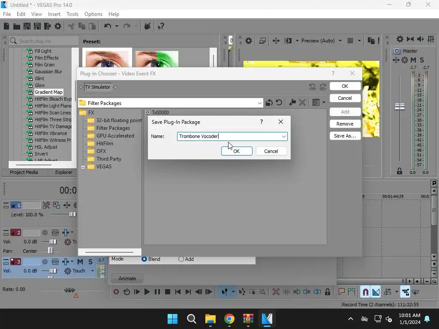The height and width of the screenshot is (329, 439).
Task: Select the Add mode radio button
Action: [181, 259]
